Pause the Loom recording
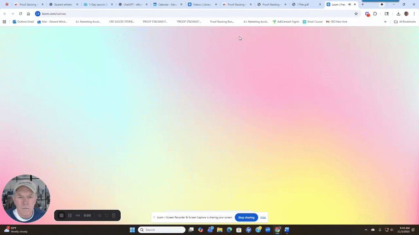This screenshot has height=235, width=419. tap(70, 215)
